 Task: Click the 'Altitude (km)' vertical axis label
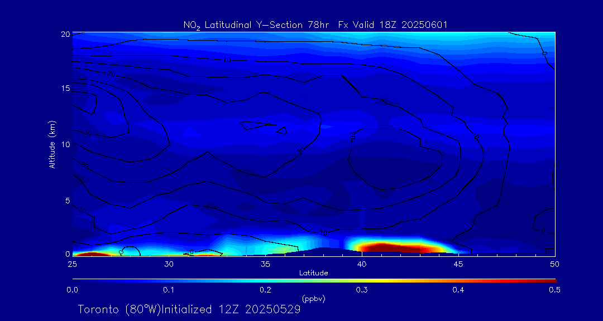pos(52,144)
